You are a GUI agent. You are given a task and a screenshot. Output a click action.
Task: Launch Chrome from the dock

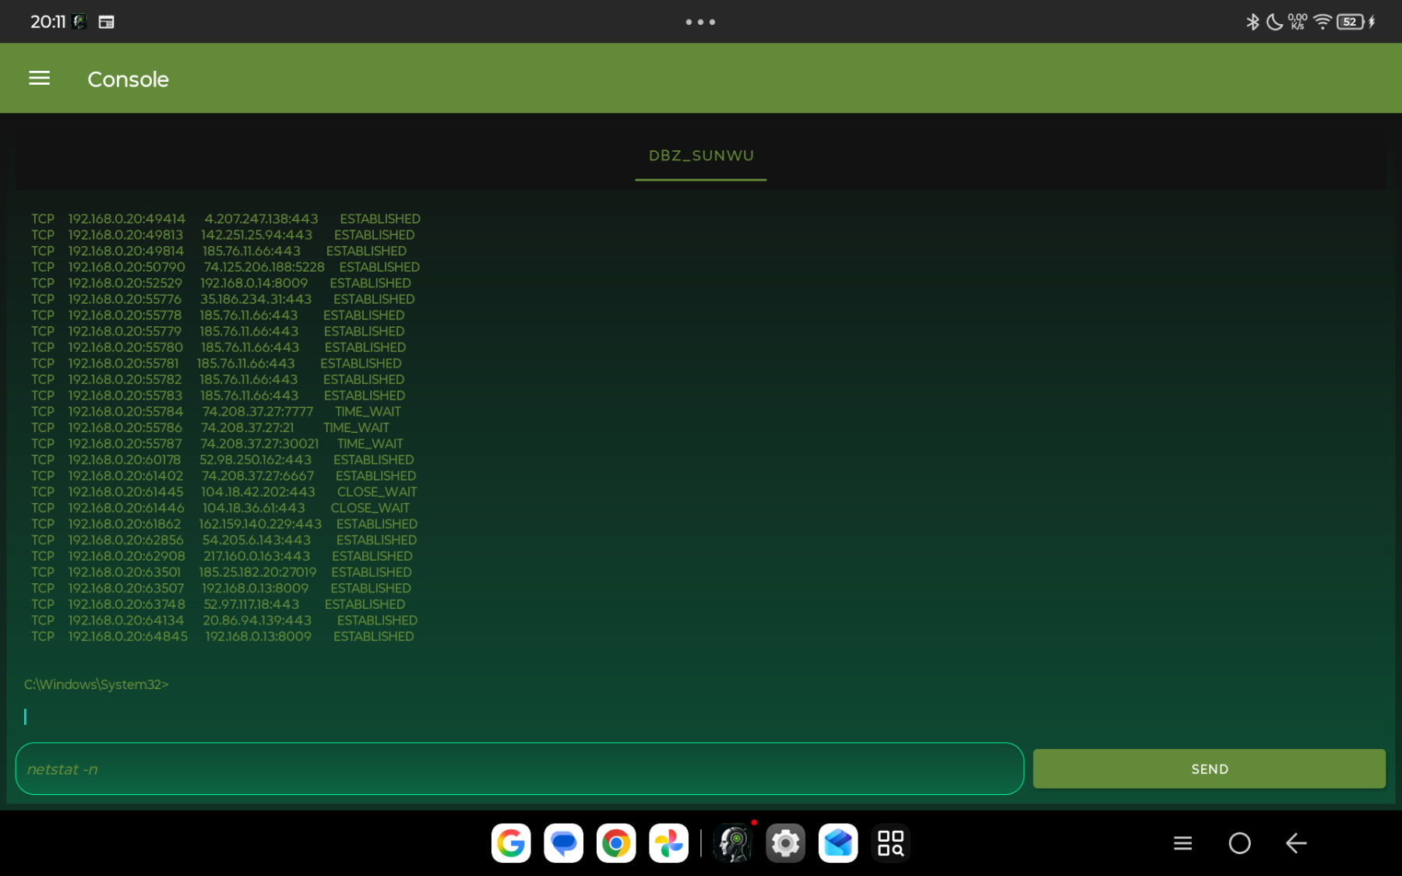(616, 843)
